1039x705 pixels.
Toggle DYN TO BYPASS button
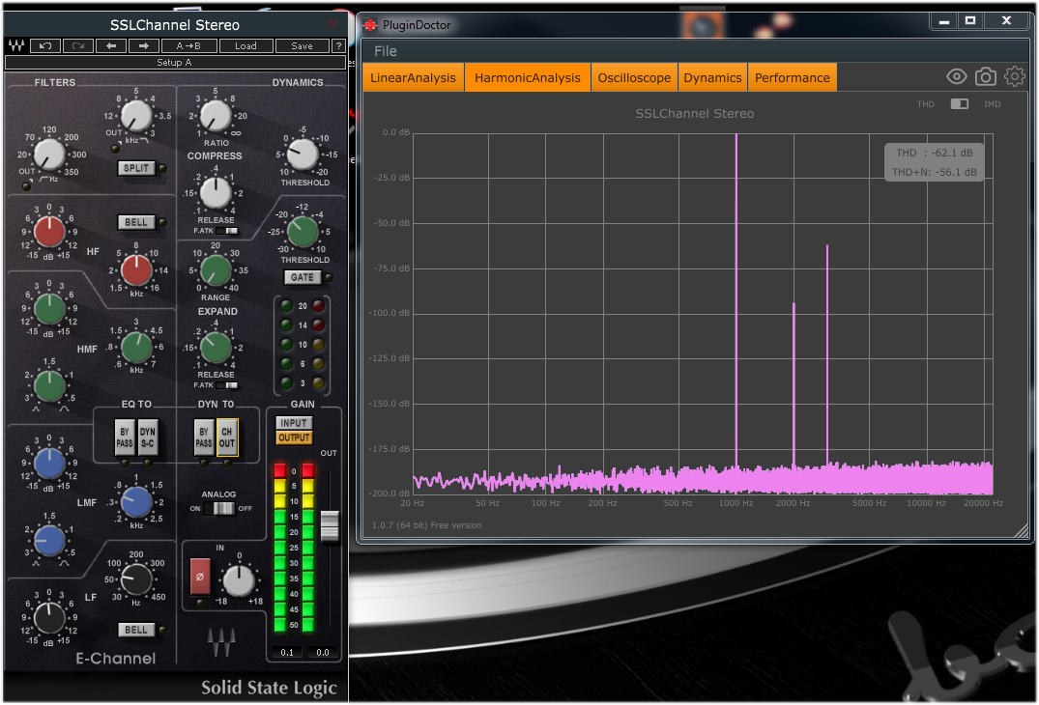coord(204,437)
